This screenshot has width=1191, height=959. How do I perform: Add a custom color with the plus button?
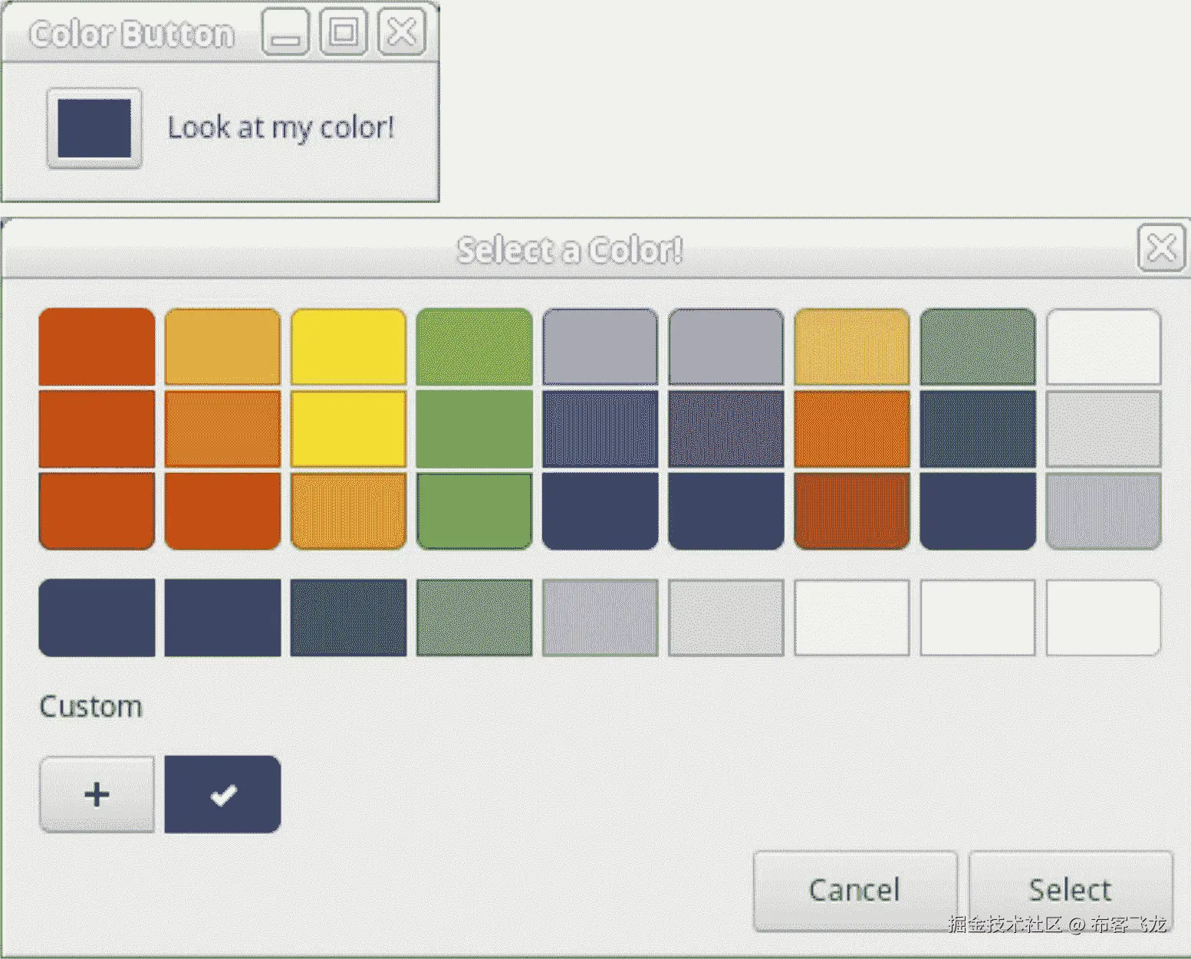pyautogui.click(x=97, y=794)
